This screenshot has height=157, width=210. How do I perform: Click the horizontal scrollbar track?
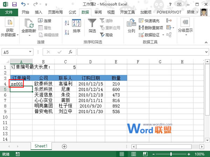click(x=163, y=146)
